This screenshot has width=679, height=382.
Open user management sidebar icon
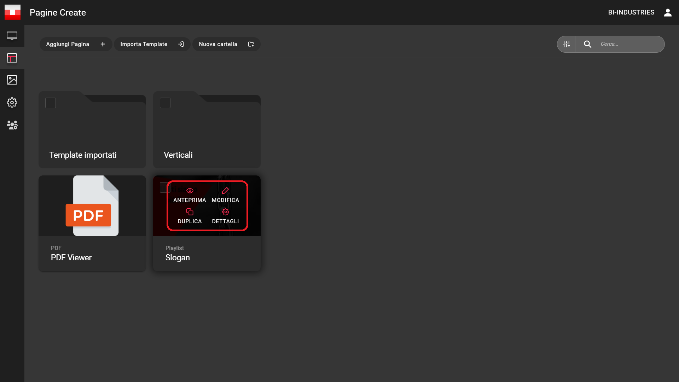coord(12,125)
